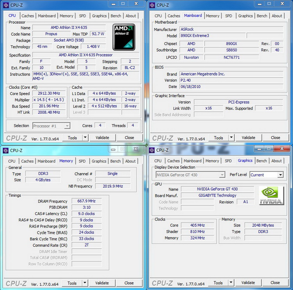Click Close button in the CPU window
The height and width of the screenshot is (290, 293).
click(129, 138)
